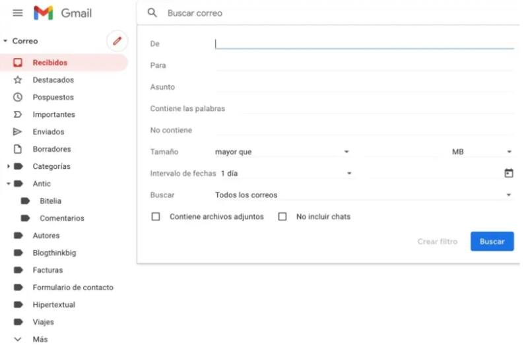Open the 'mayor que' size dropdown
The image size is (528, 347).
(282, 152)
